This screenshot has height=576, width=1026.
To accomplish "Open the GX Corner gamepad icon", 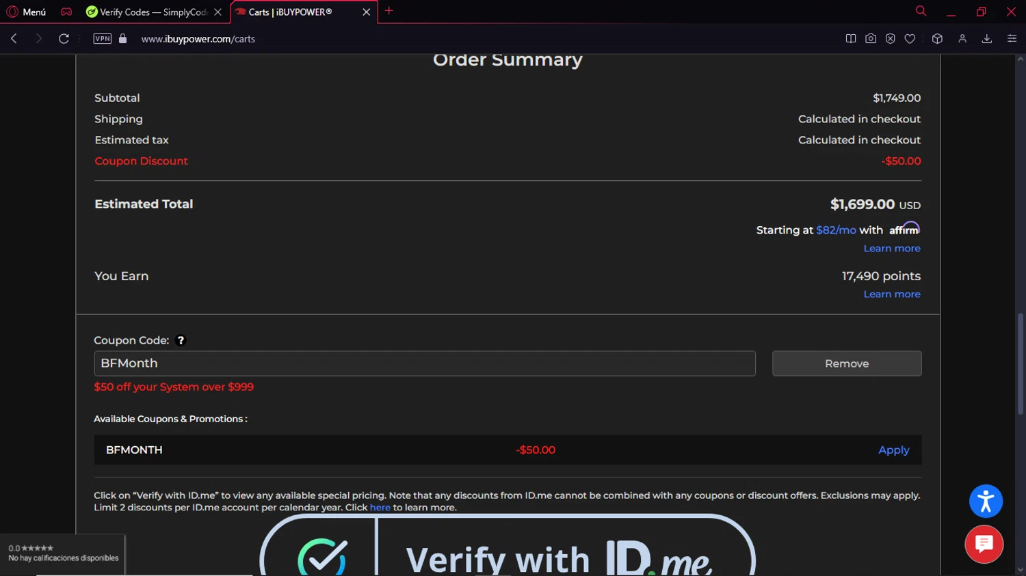I will click(66, 12).
